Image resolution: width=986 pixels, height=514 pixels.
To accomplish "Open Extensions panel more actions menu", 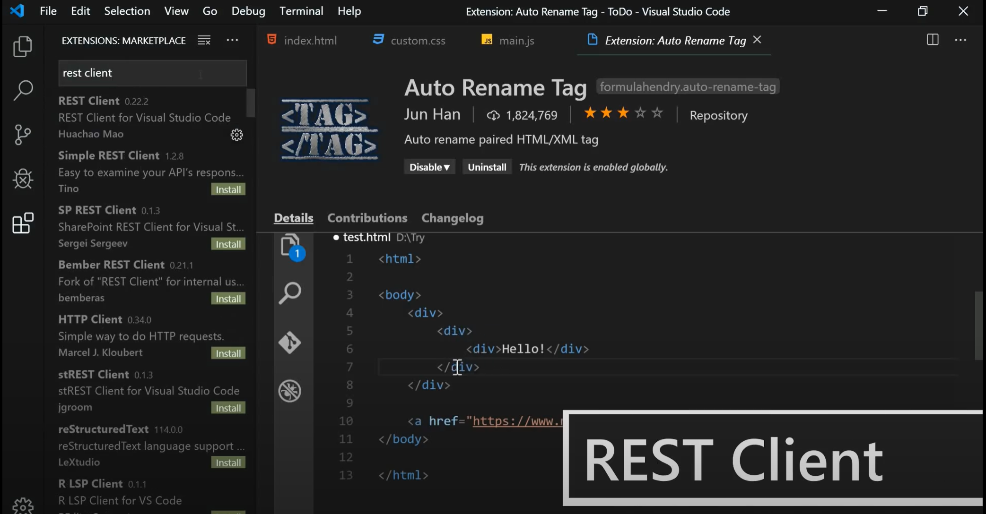I will tap(232, 41).
